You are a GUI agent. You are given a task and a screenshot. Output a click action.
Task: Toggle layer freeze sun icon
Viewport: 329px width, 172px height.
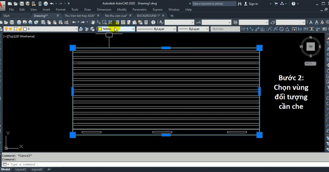pyautogui.click(x=11, y=29)
